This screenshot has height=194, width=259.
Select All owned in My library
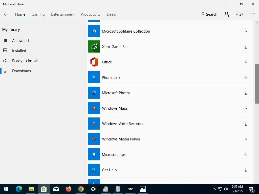[20, 41]
